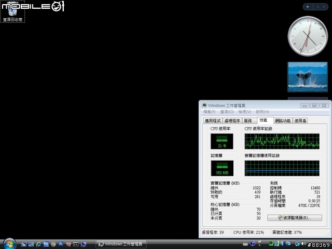Open the Recycle Bin desktop icon

[x=12, y=12]
